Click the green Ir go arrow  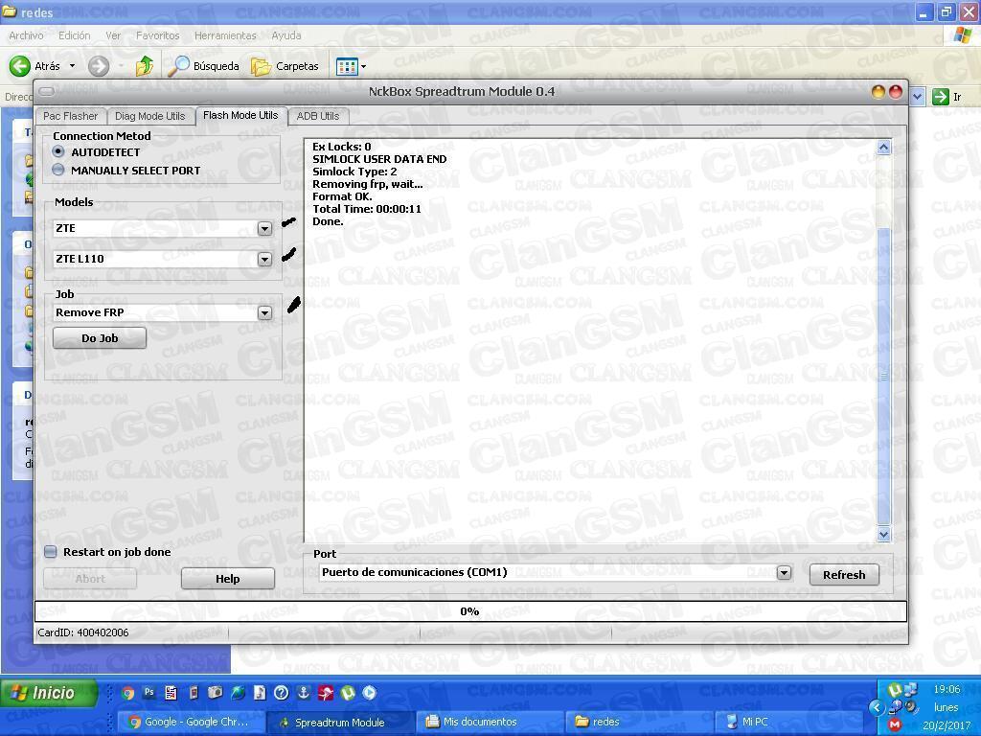tap(940, 97)
